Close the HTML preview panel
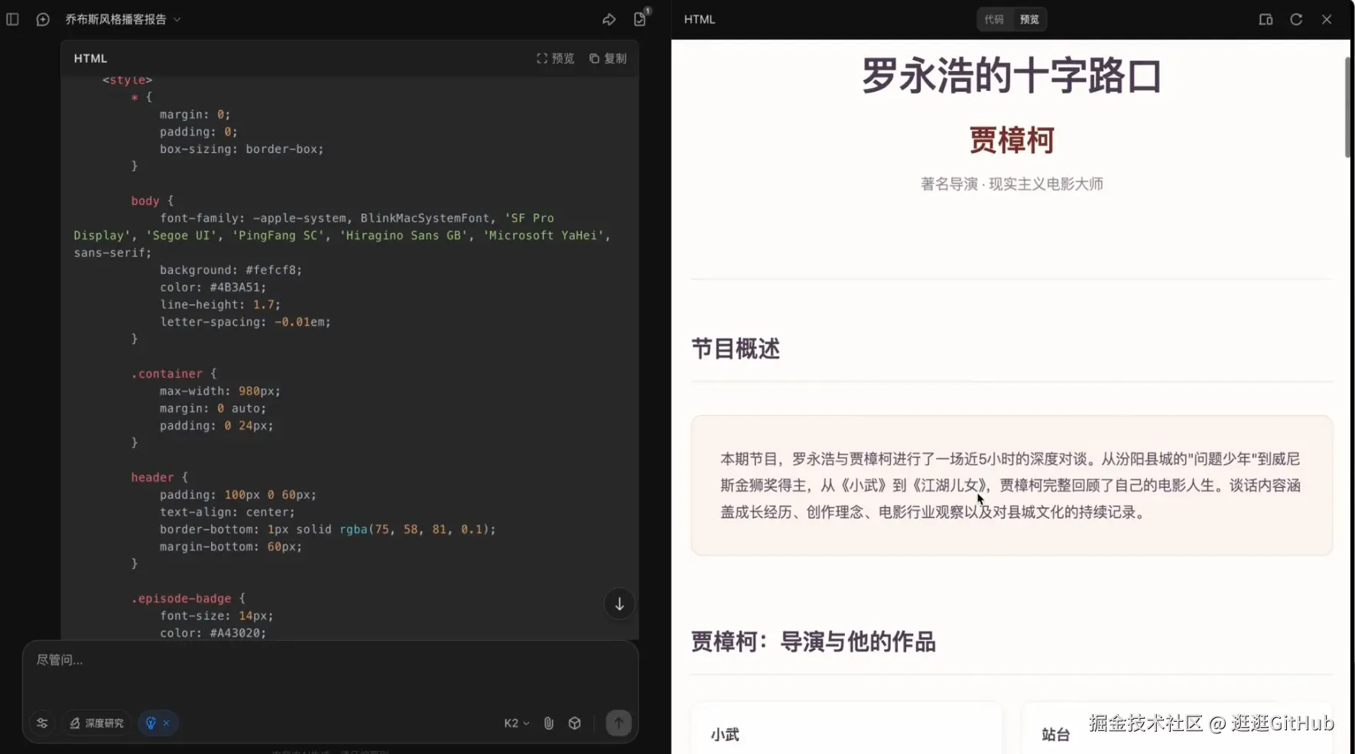The width and height of the screenshot is (1355, 754). pos(1327,19)
